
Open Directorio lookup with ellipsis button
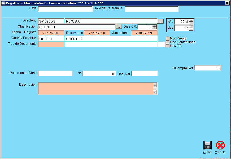tap(160, 21)
